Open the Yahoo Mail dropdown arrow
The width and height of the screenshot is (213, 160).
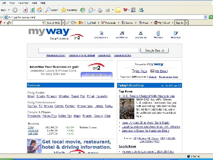98,23
